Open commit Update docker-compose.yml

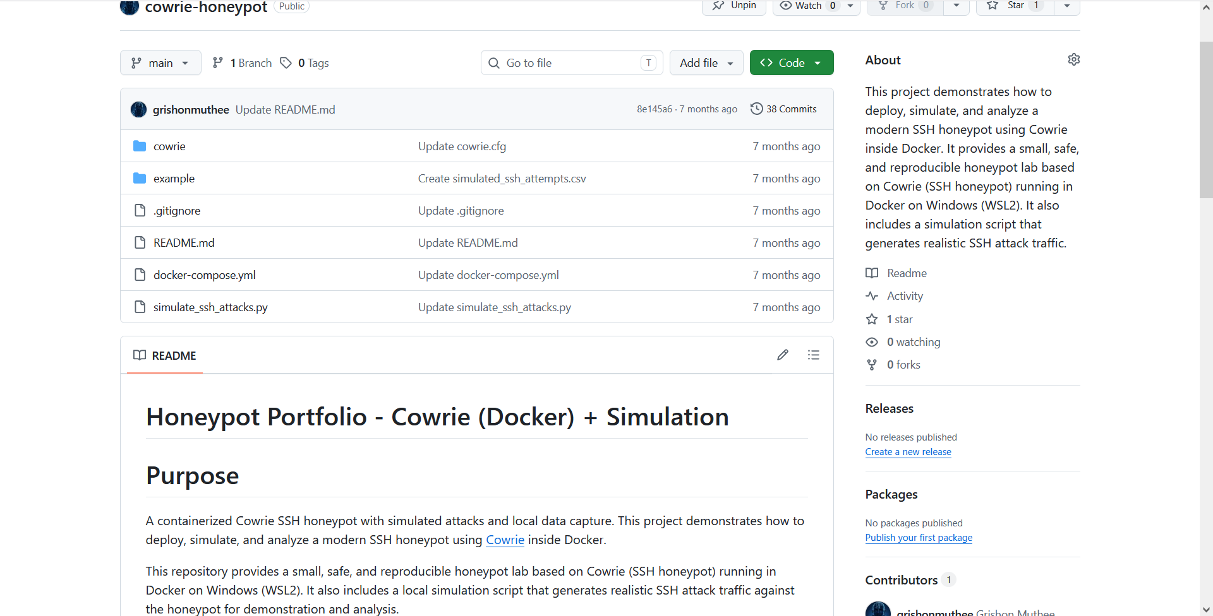[x=488, y=275]
